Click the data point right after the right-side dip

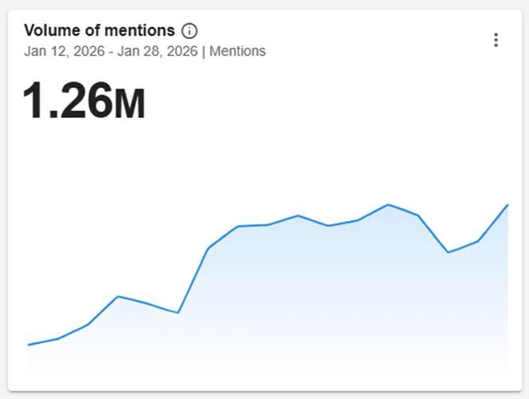[x=478, y=241]
